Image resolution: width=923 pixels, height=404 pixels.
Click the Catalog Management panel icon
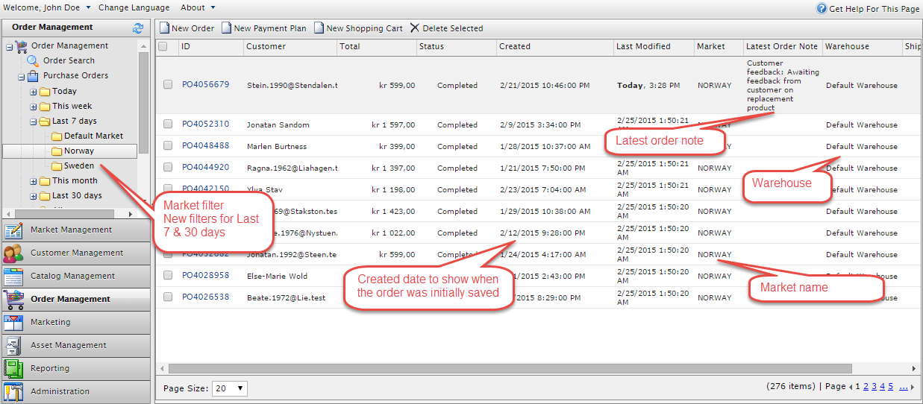point(13,277)
